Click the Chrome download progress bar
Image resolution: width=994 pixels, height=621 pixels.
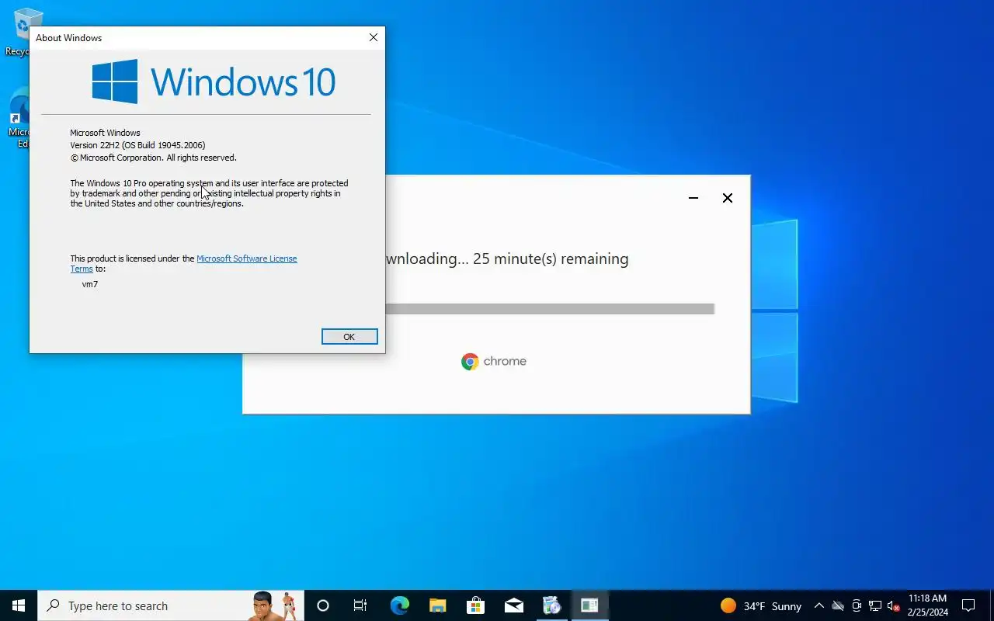550,309
